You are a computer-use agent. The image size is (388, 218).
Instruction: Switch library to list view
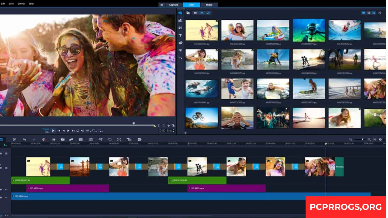369,13
